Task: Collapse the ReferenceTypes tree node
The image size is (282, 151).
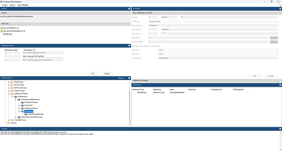Action: [x=9, y=94]
